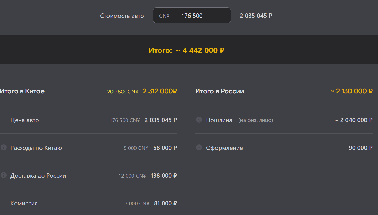Click the ~ 2 130 000 ₽ Russia total

click(x=352, y=91)
